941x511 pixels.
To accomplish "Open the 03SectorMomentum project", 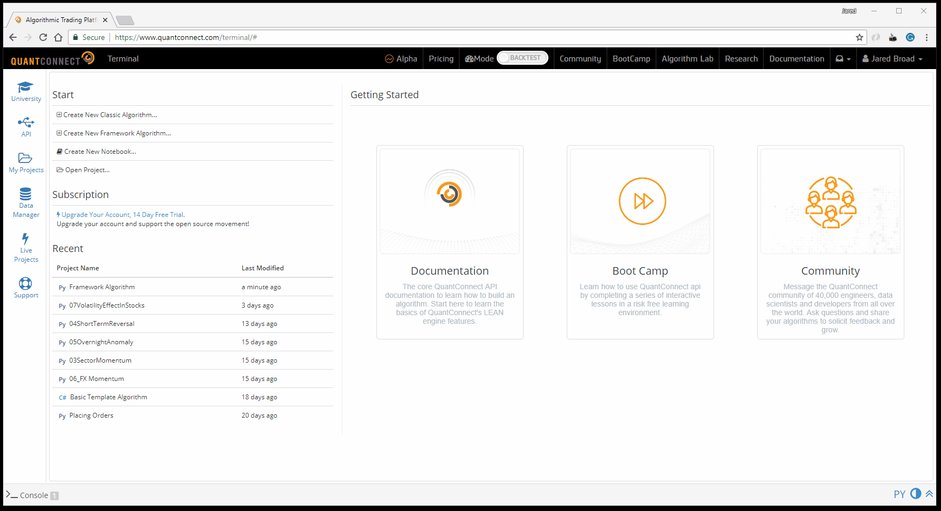I will pos(100,360).
